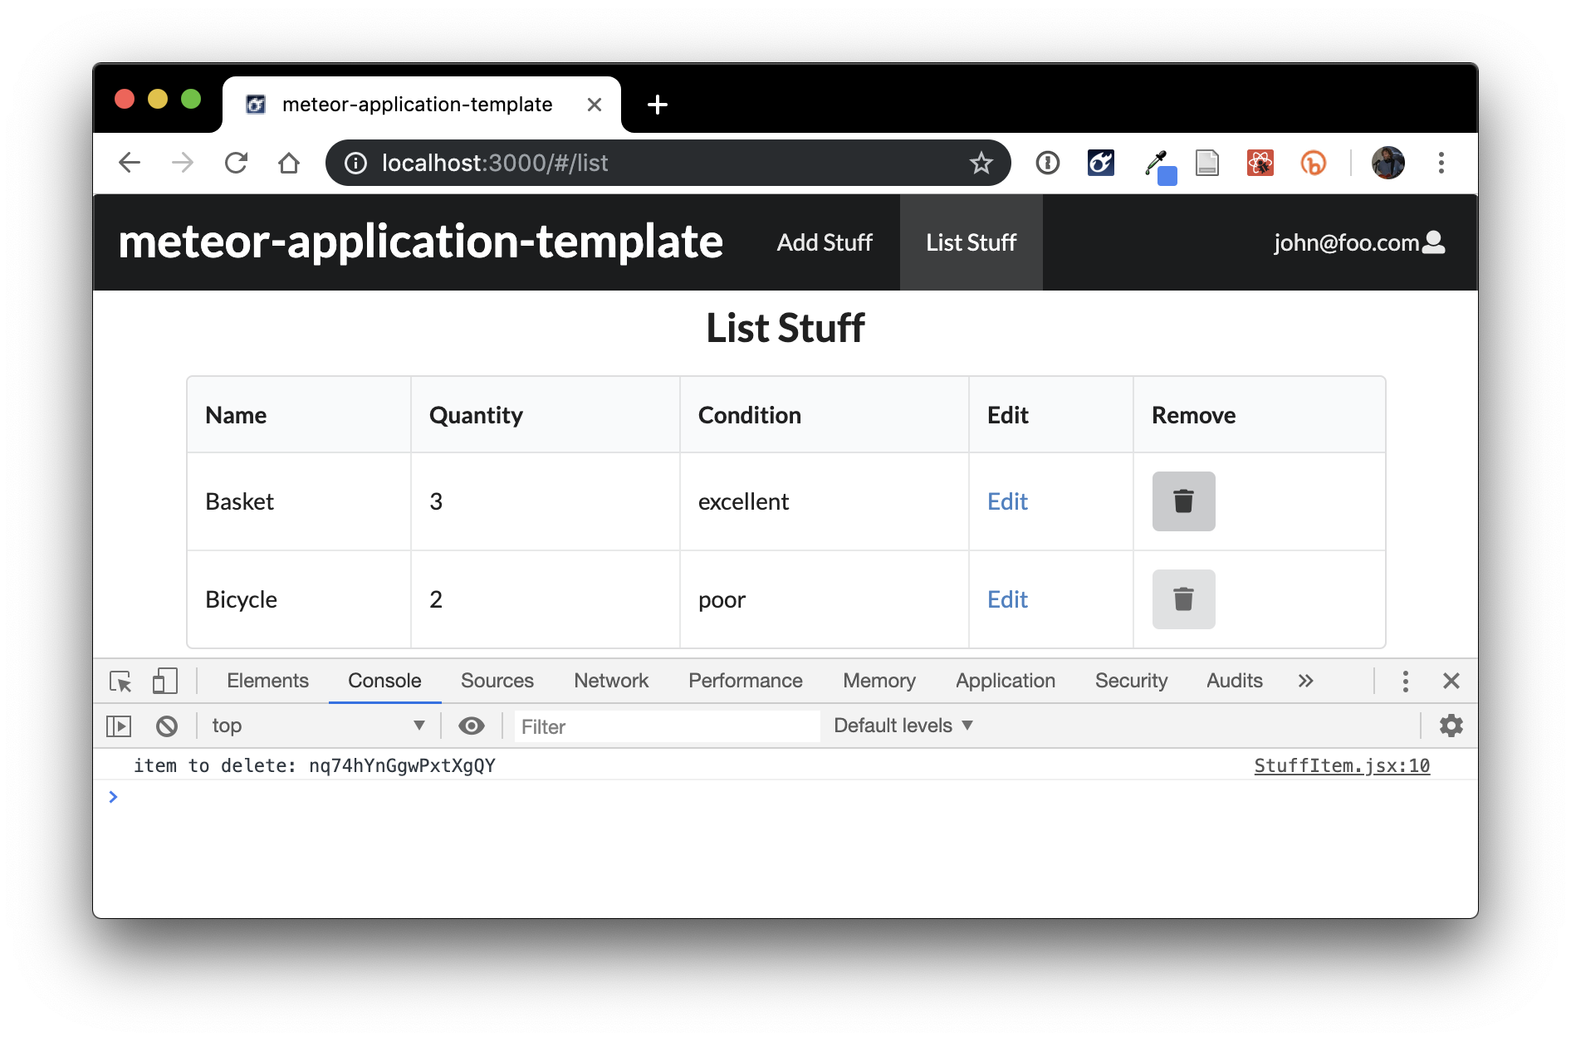This screenshot has height=1041, width=1571.
Task: Activate the inspect element picker
Action: point(120,682)
